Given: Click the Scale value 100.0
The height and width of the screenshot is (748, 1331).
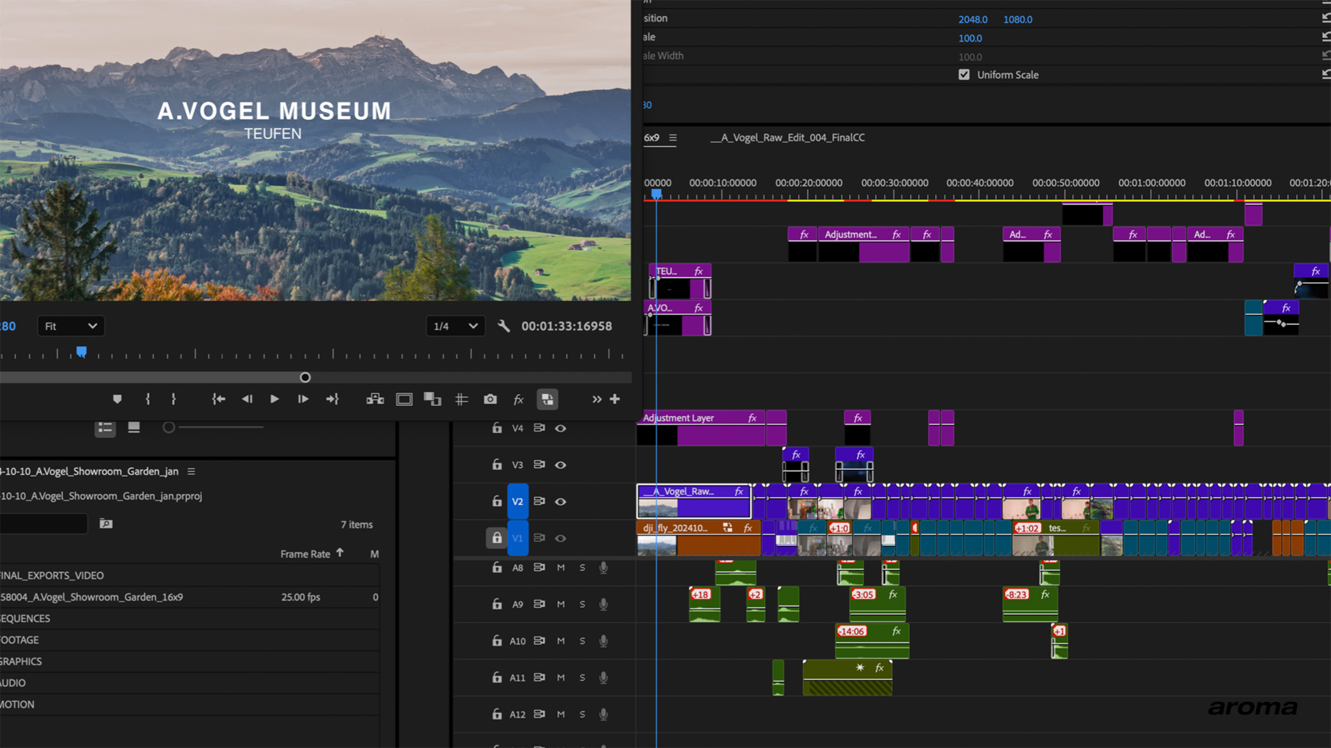Looking at the screenshot, I should pos(970,38).
